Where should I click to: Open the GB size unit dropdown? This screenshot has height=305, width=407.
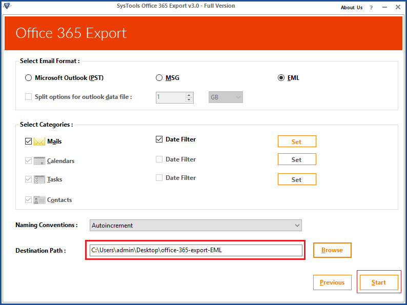coord(226,97)
